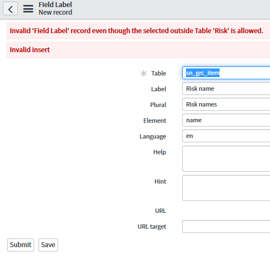Save the Field Label record
The image size is (270, 258).
coord(48,245)
